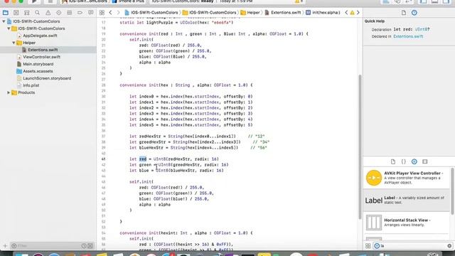Image resolution: width=455 pixels, height=256 pixels.
Task: Click line number 28 in gutter
Action: pyautogui.click(x=104, y=85)
